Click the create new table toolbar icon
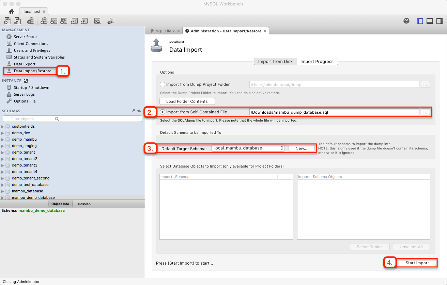 click(53, 21)
